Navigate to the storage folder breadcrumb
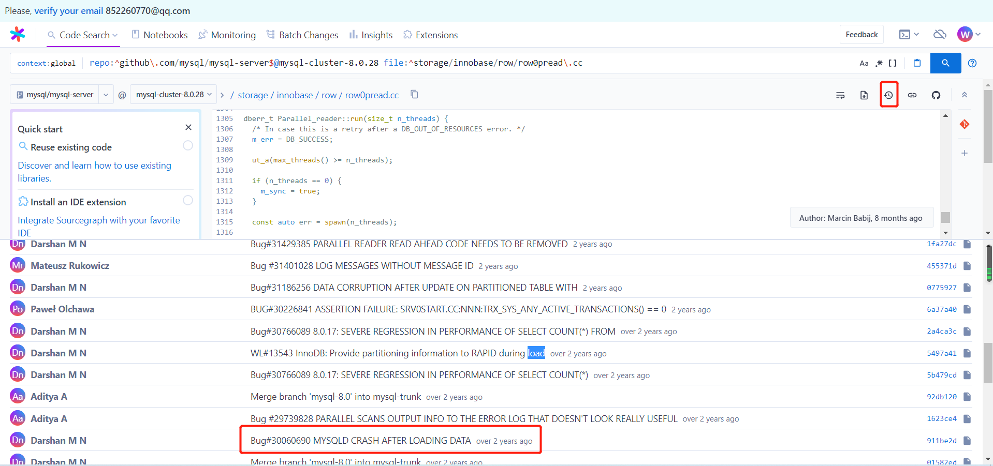Viewport: 993px width, 466px height. [x=253, y=95]
